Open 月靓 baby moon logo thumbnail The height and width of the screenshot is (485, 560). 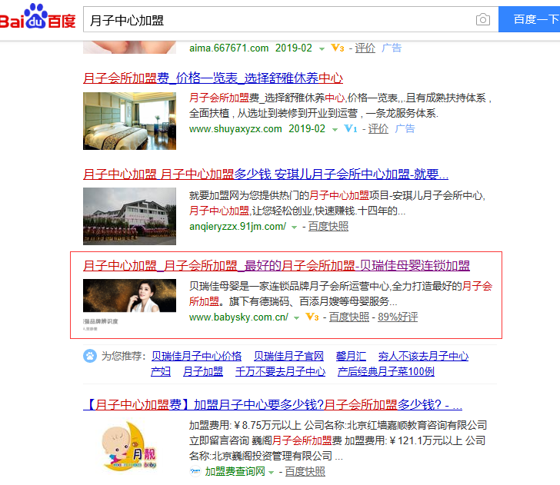click(130, 446)
